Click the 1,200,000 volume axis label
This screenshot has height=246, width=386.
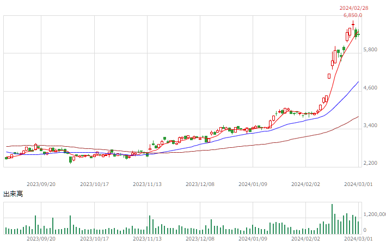pos(375,214)
